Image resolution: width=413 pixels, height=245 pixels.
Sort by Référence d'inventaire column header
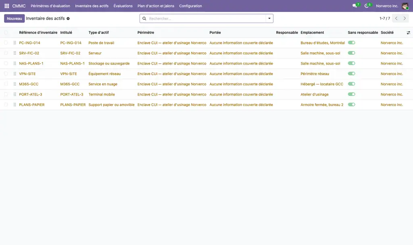tap(38, 33)
